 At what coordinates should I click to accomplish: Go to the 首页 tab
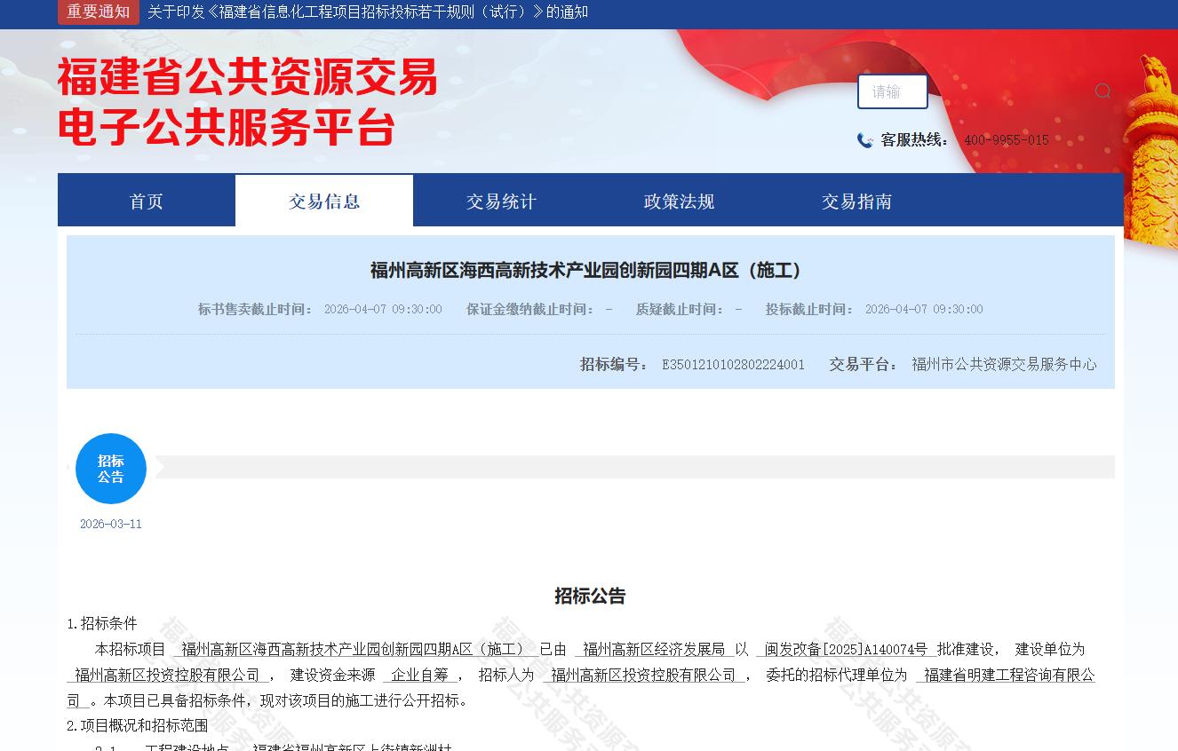pos(147,202)
